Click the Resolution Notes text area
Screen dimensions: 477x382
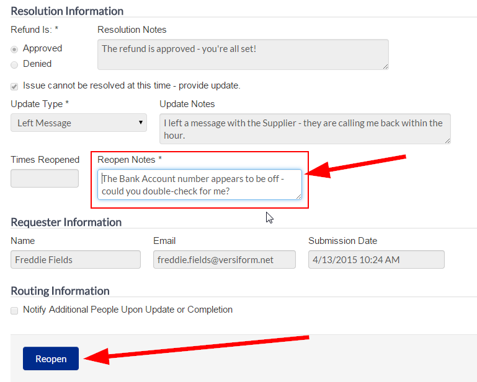pyautogui.click(x=243, y=54)
